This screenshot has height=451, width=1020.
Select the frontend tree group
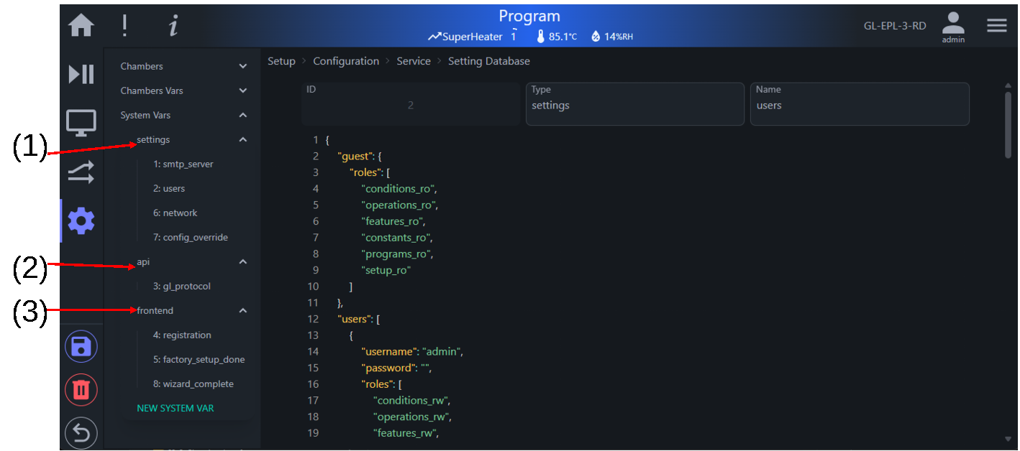coord(155,310)
